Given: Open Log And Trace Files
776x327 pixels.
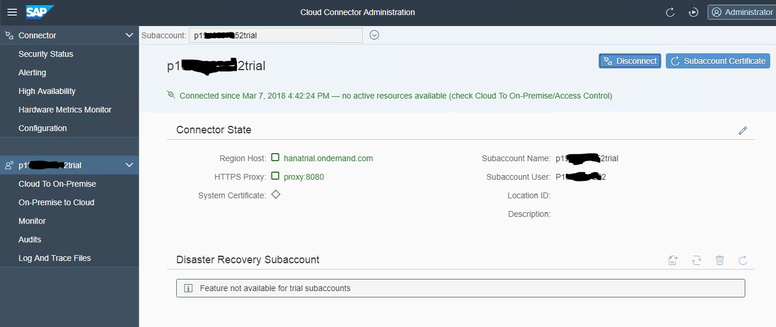Looking at the screenshot, I should click(x=54, y=258).
